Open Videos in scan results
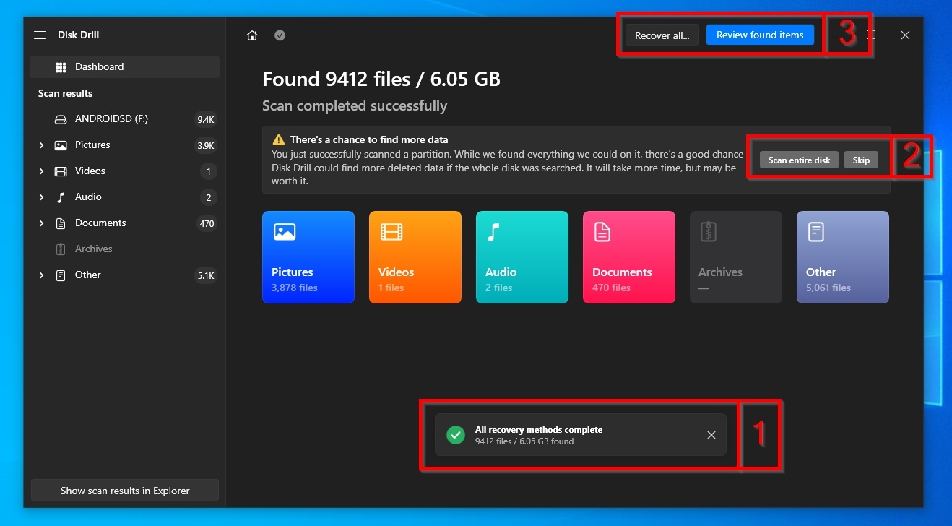The height and width of the screenshot is (526, 952). 125,171
